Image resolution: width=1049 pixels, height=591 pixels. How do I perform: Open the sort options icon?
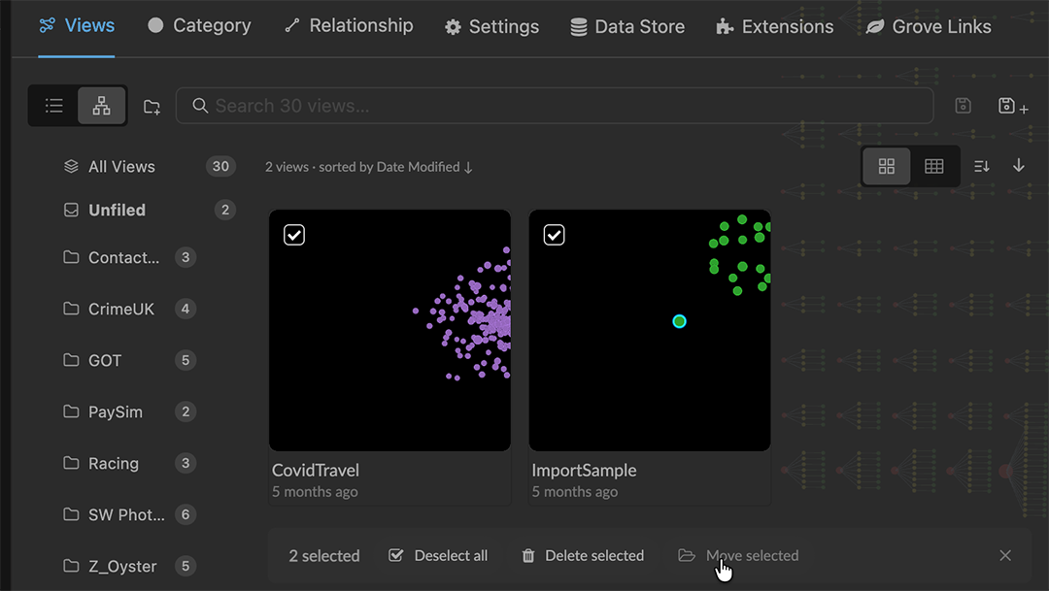coord(981,166)
